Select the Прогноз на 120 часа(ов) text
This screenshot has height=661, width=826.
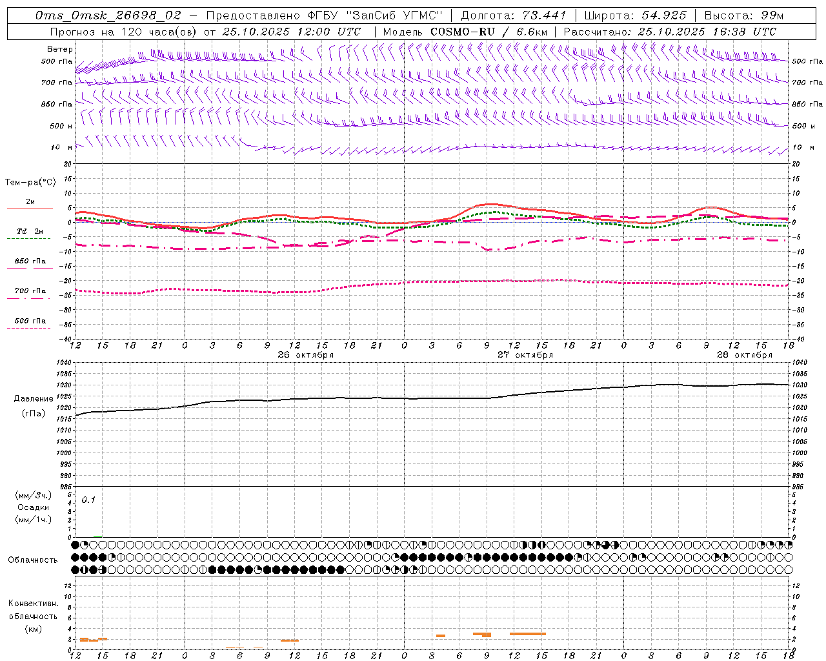coord(124,32)
